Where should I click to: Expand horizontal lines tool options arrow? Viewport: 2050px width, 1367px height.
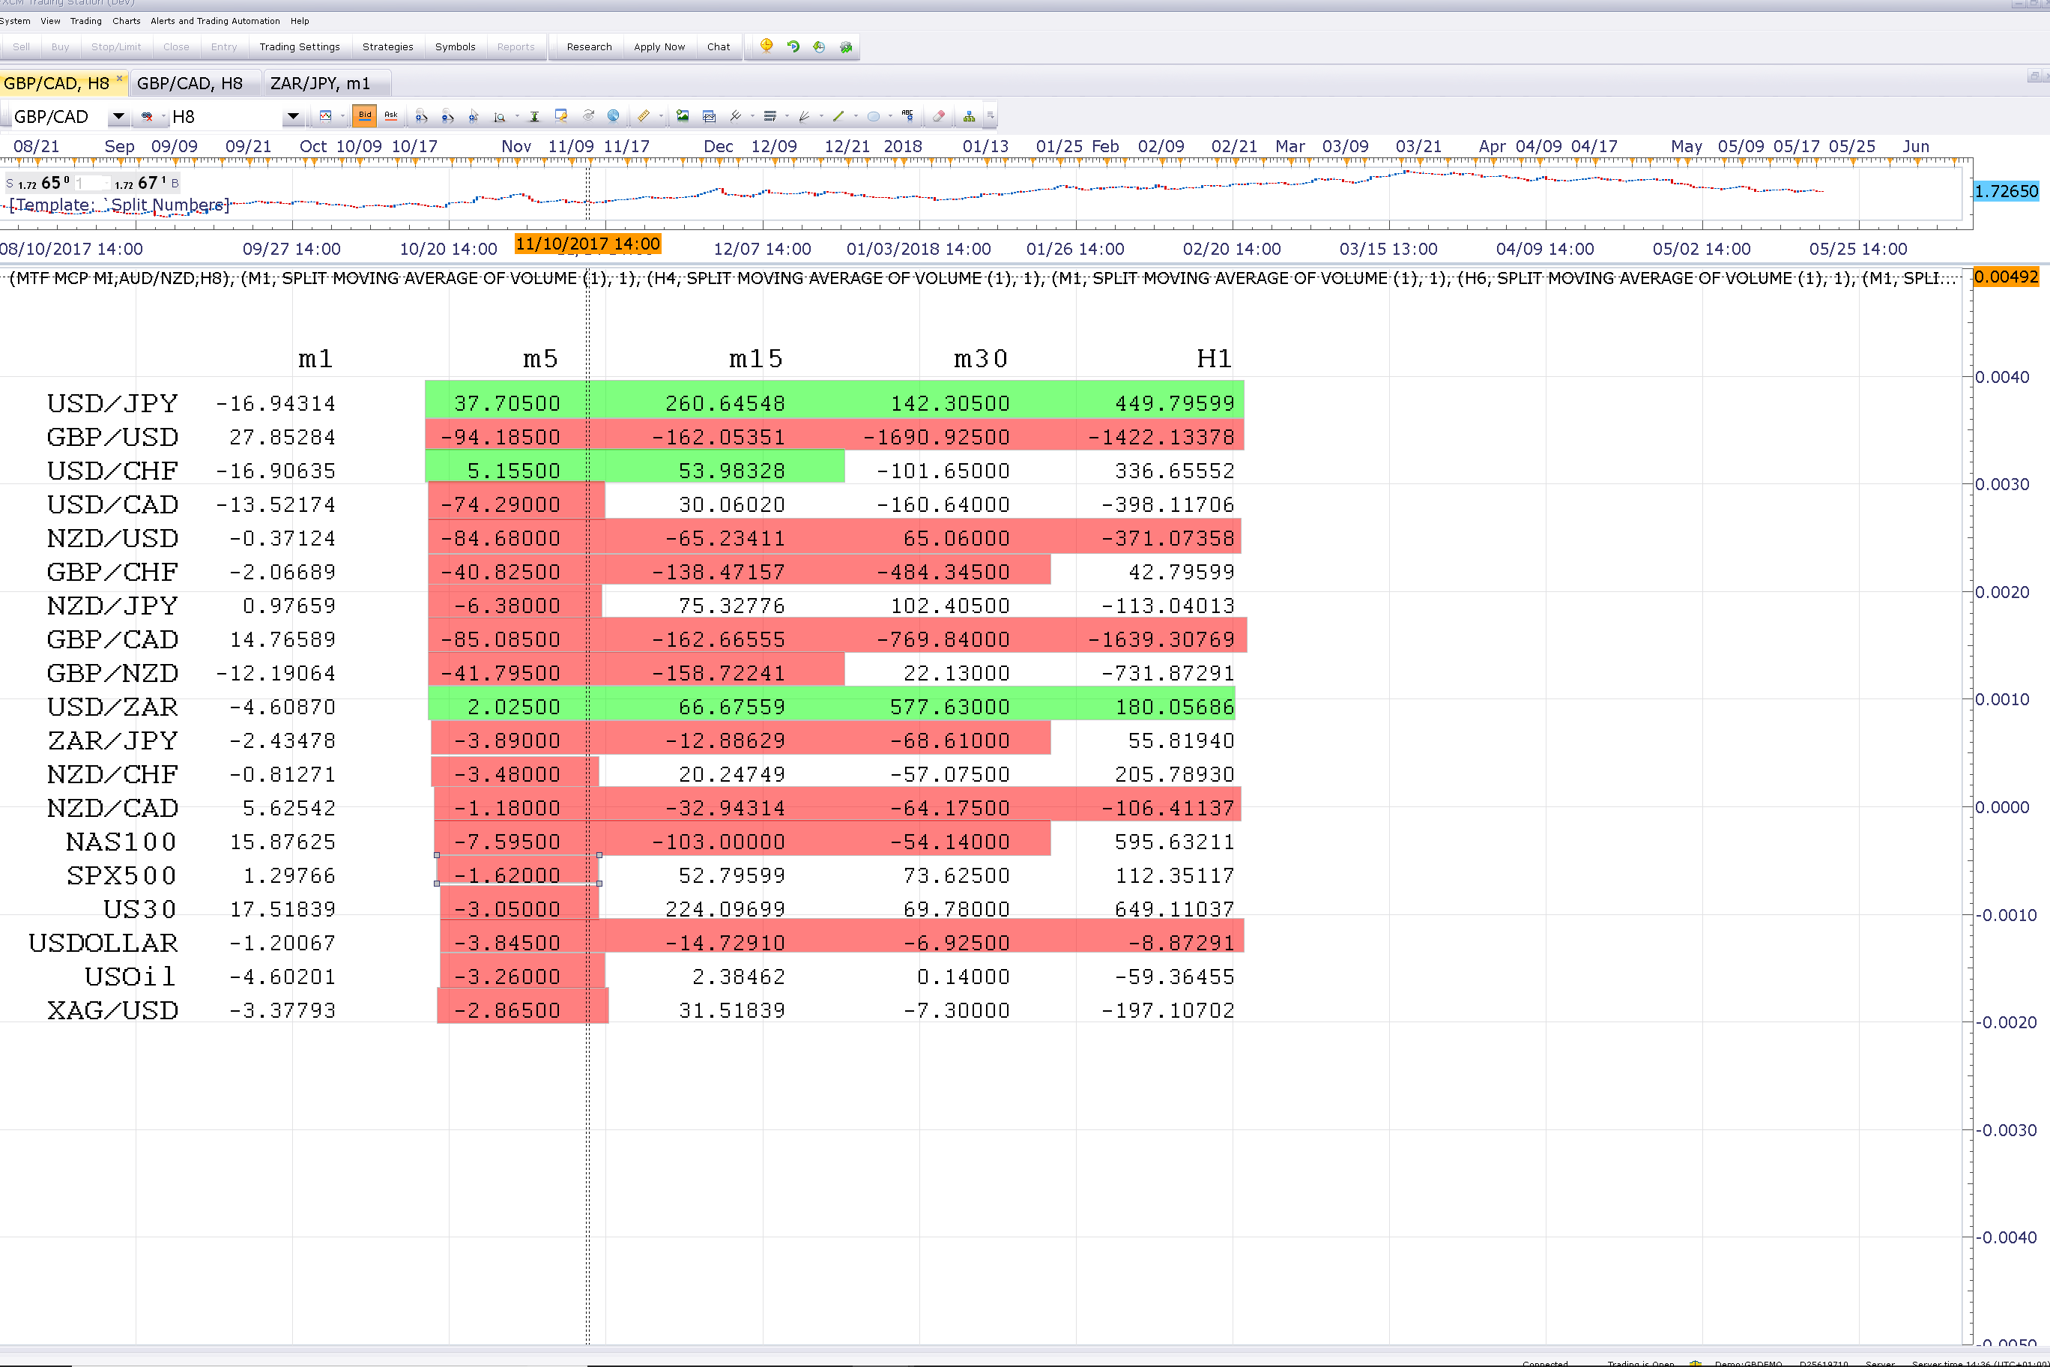[786, 116]
